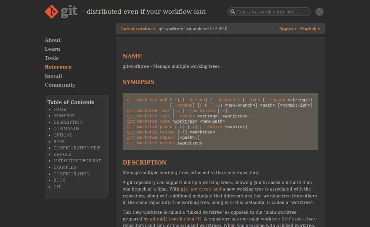Viewport: 370px width, 227px height.
Task: Jump to REFS in table of contents
Action: pos(59,141)
